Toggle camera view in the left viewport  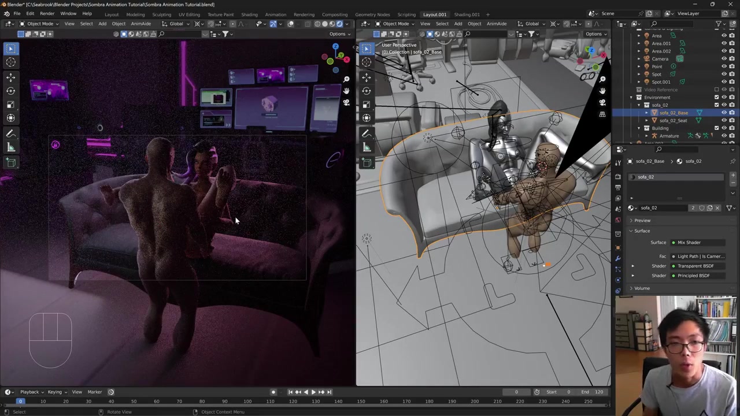pyautogui.click(x=346, y=103)
